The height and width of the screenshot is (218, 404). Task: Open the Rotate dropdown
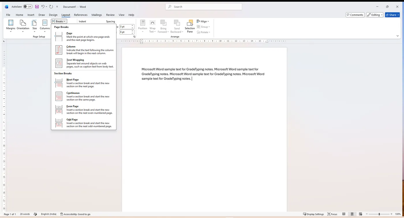203,32
